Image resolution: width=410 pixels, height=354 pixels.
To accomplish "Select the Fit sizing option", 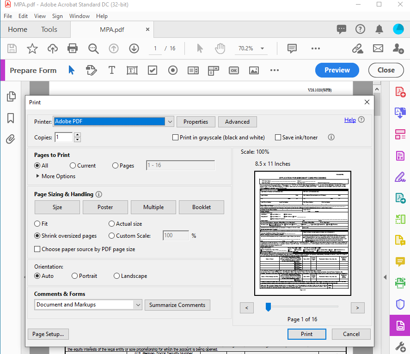I will (37, 224).
